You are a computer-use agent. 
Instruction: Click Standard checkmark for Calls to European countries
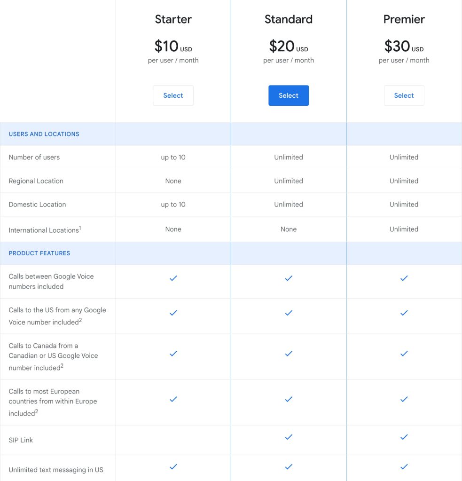(x=289, y=399)
